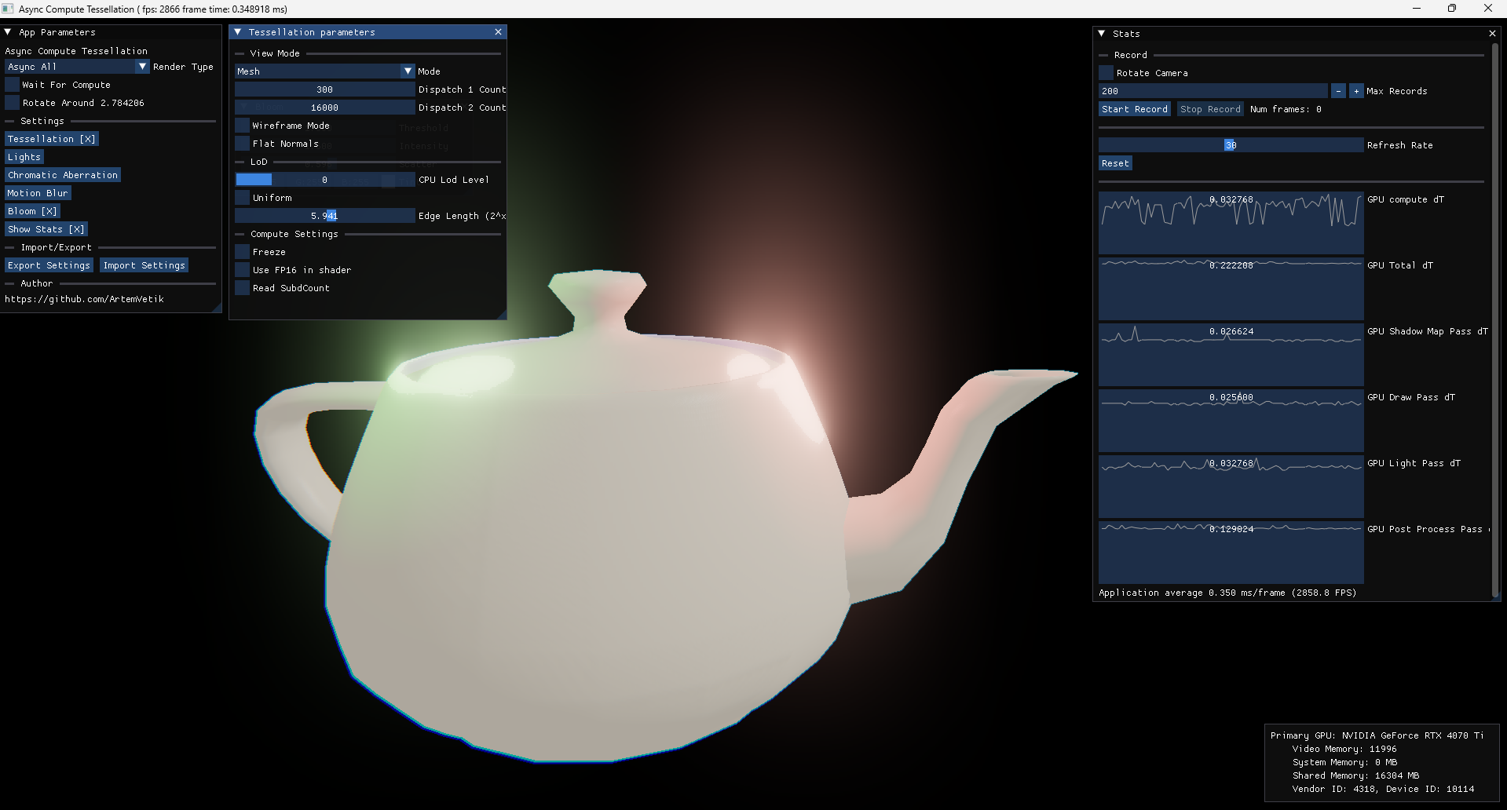The width and height of the screenshot is (1507, 810).
Task: Enable Rotate Camera checkbox
Action: coord(1106,73)
